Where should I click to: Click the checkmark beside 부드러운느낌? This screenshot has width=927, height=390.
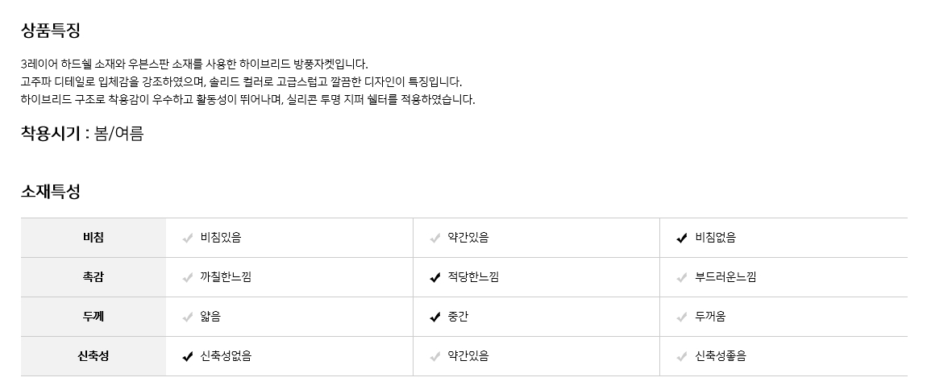(x=682, y=277)
